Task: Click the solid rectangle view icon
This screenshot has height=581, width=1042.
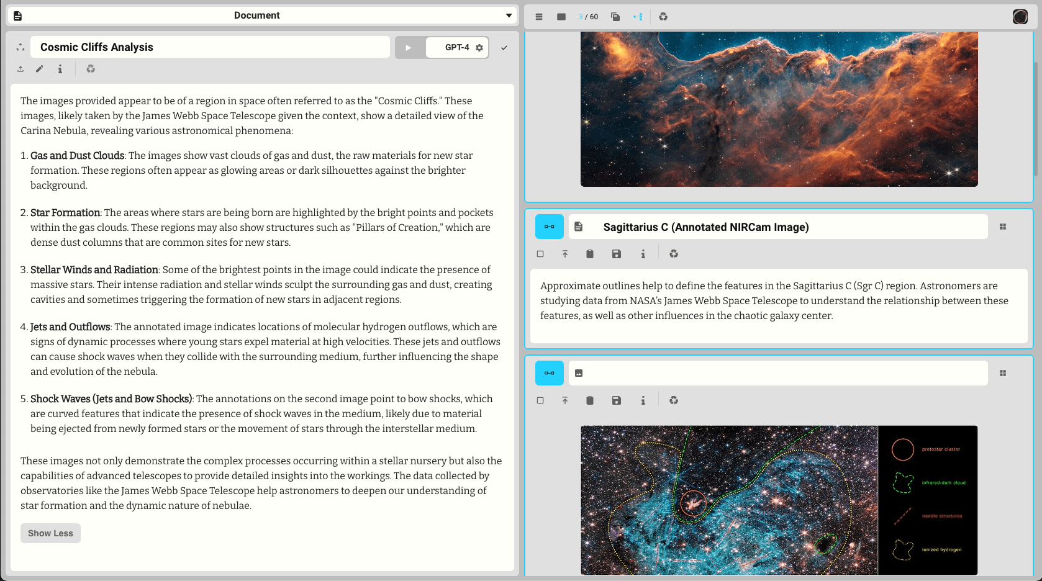Action: click(561, 17)
